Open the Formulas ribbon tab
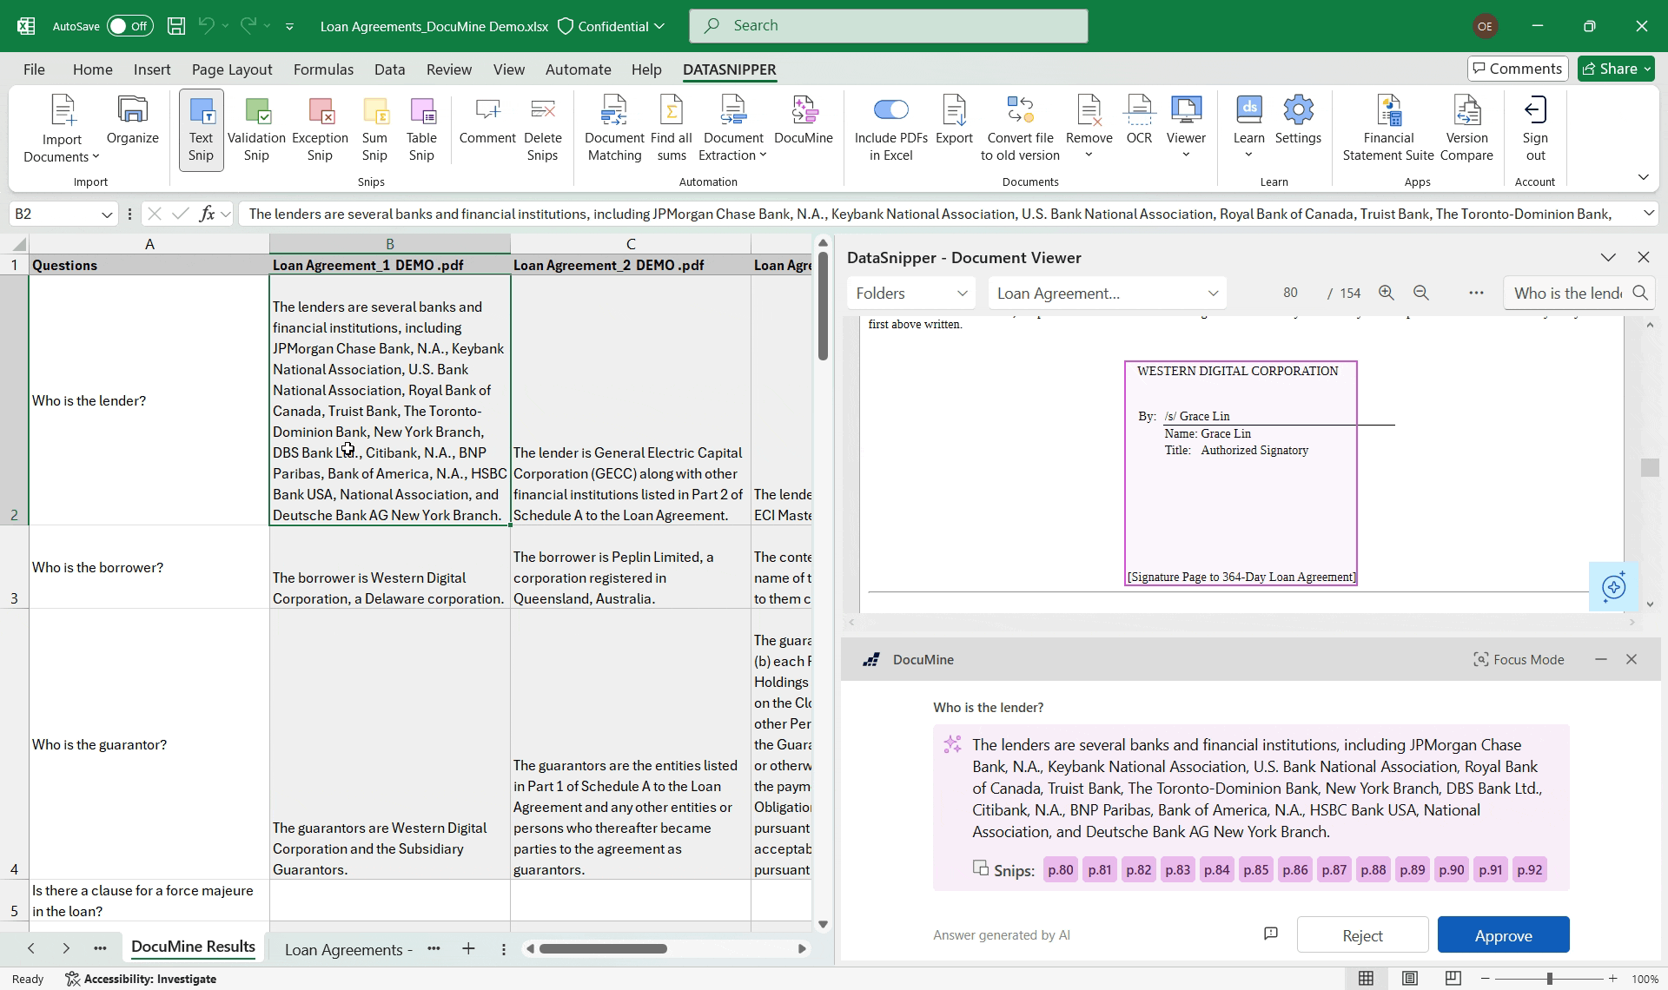The image size is (1668, 990). [323, 69]
